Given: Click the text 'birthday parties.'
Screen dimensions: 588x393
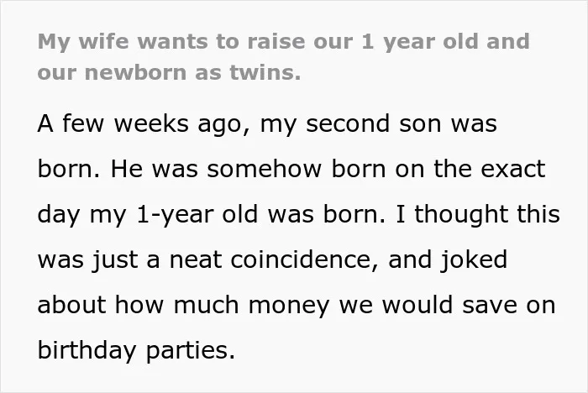Looking at the screenshot, I should tap(136, 351).
